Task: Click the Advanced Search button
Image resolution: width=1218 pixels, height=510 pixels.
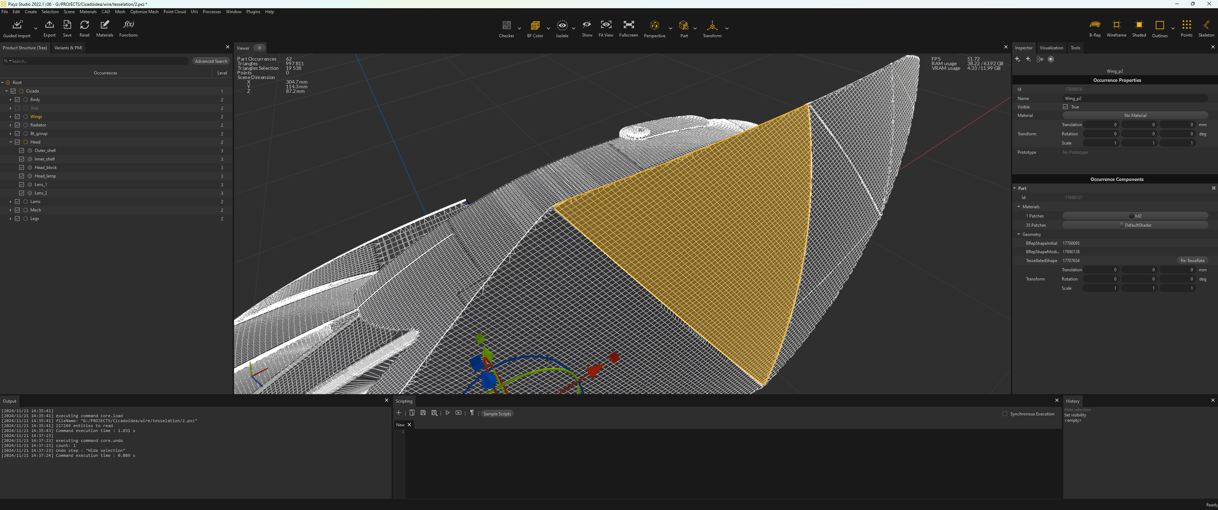Action: (x=211, y=61)
